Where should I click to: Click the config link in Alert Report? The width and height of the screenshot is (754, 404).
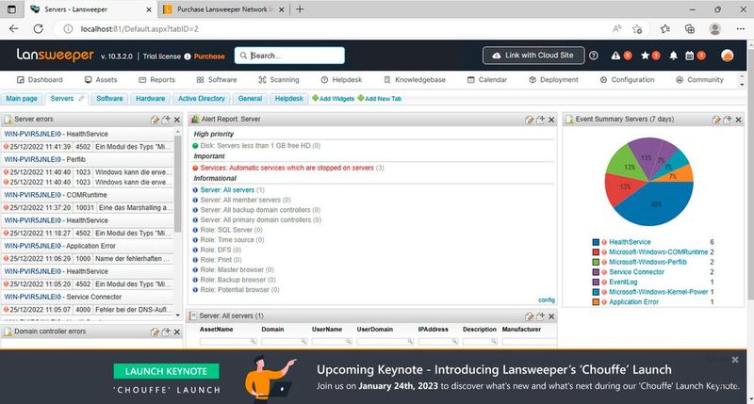click(x=547, y=299)
